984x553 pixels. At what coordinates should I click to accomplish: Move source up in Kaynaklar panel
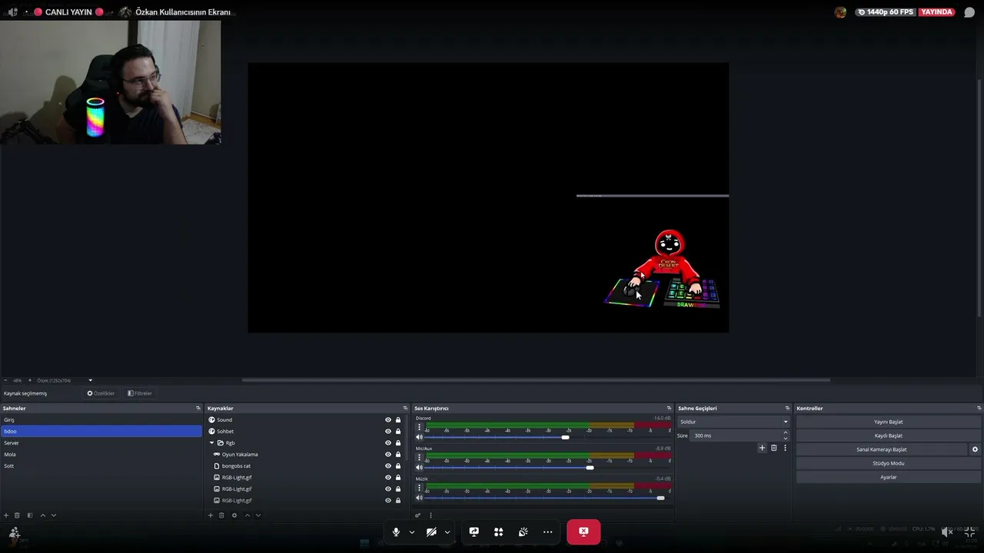(247, 515)
